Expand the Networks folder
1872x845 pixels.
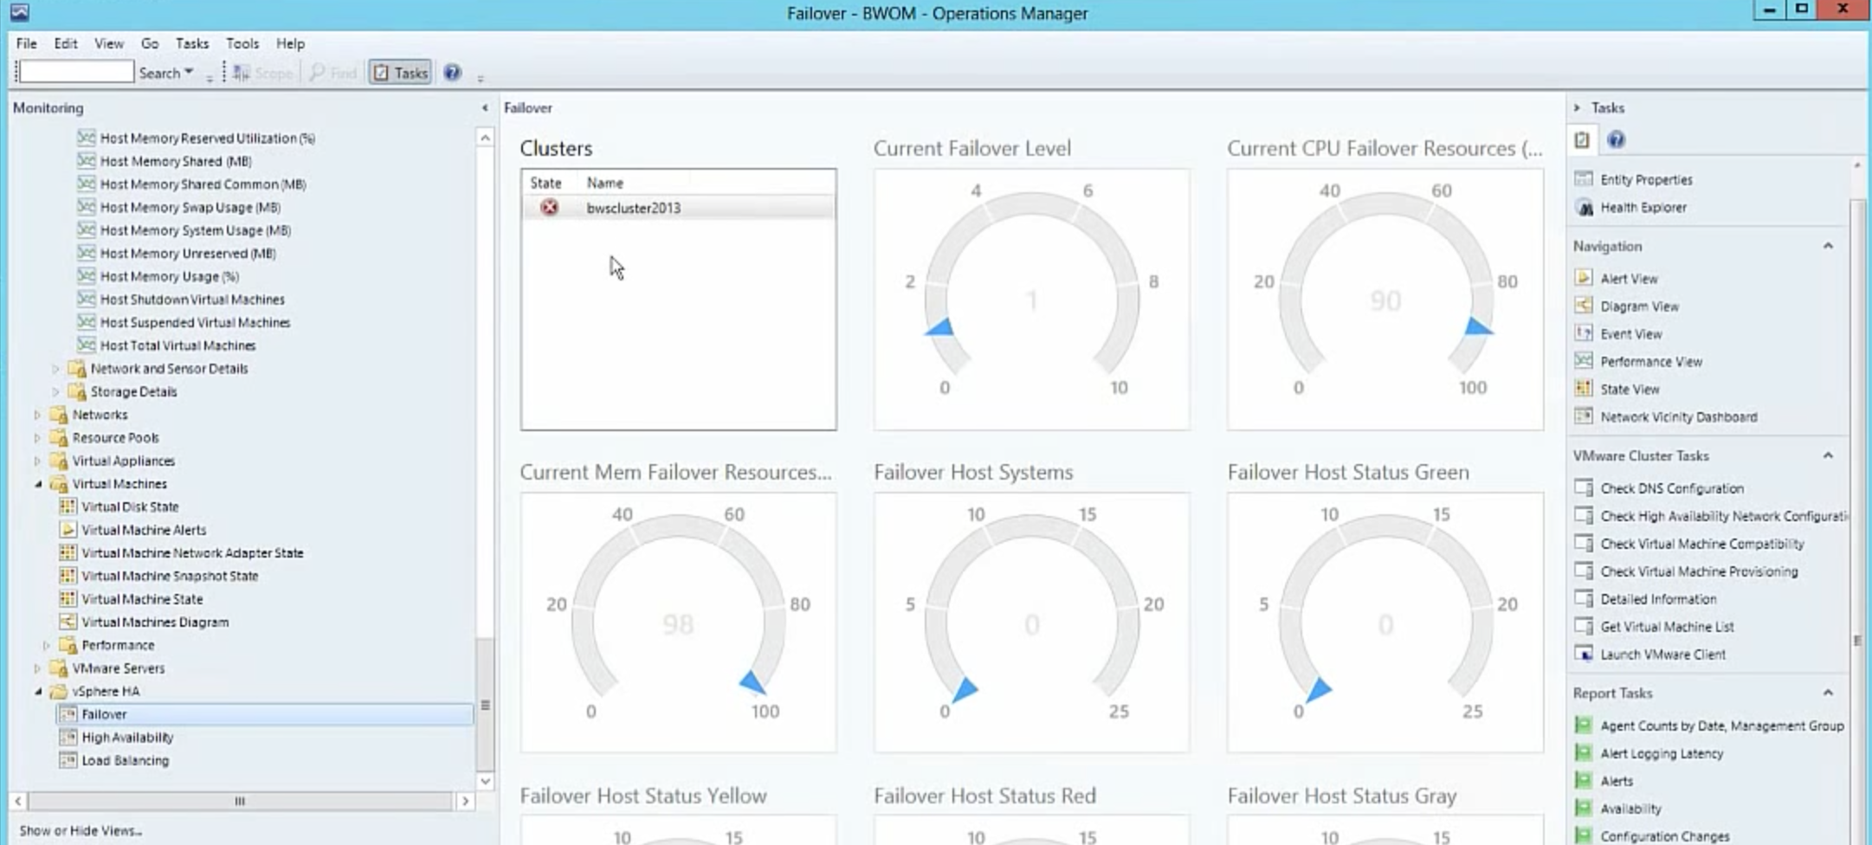pos(37,415)
